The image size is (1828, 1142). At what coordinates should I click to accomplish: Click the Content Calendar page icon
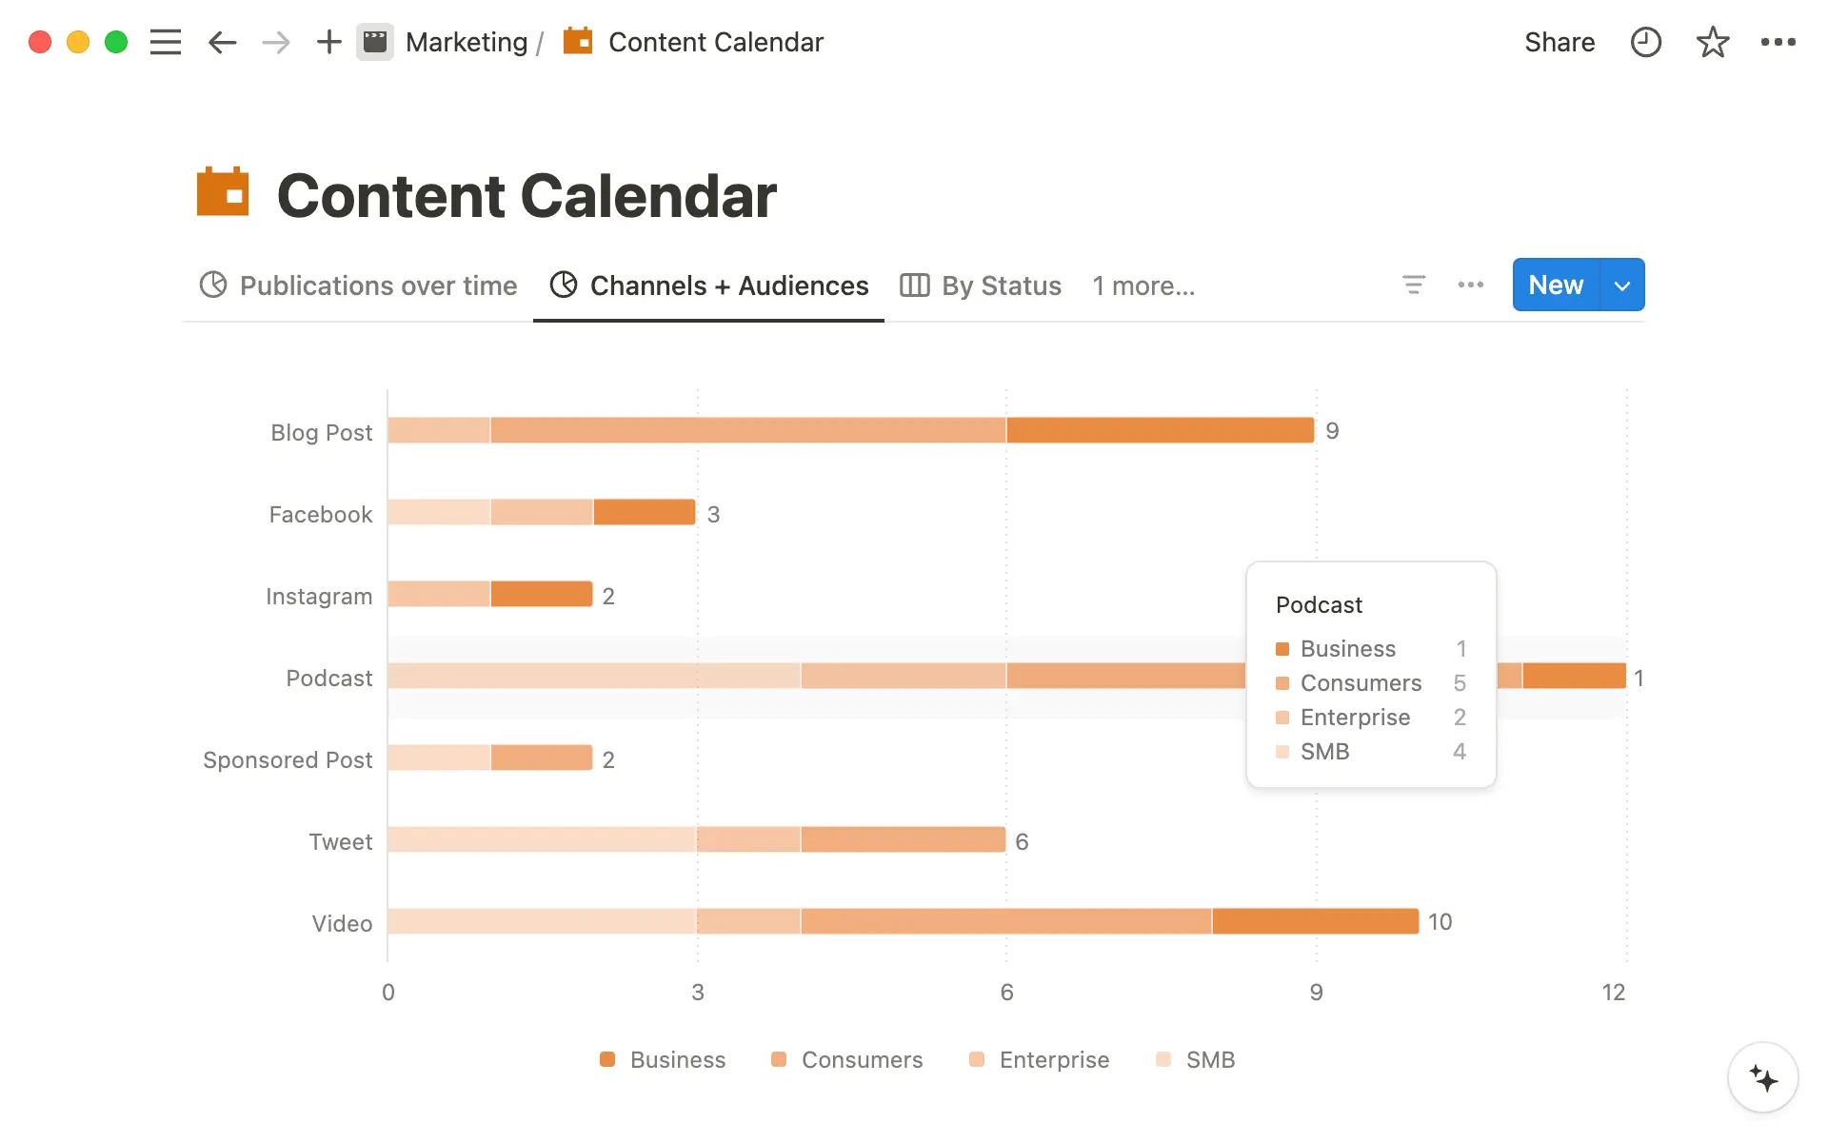578,42
